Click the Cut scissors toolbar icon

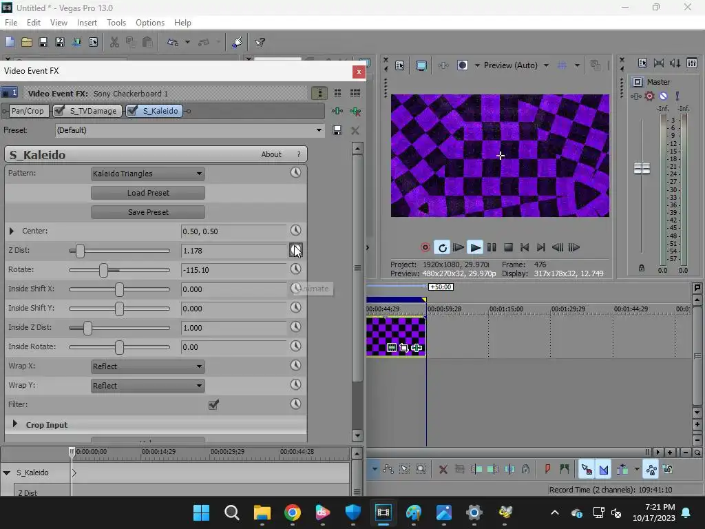(x=115, y=42)
